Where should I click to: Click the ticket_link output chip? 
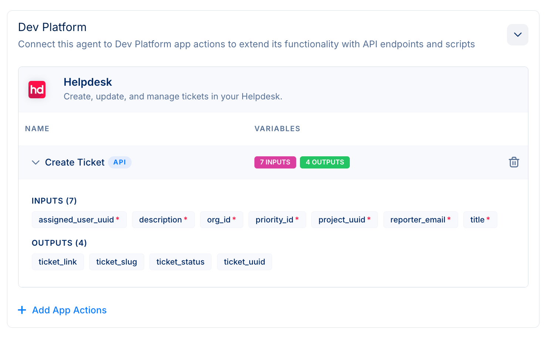pos(58,262)
